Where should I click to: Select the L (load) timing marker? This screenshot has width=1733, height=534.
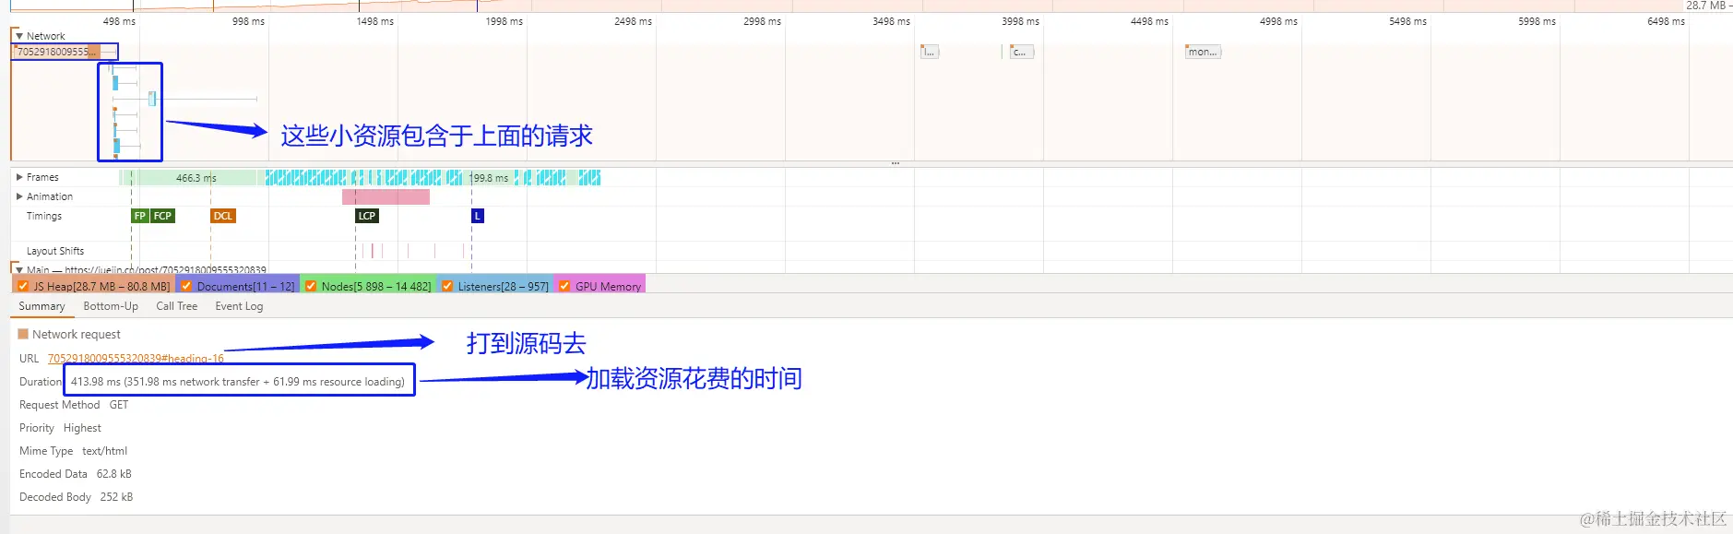coord(478,216)
